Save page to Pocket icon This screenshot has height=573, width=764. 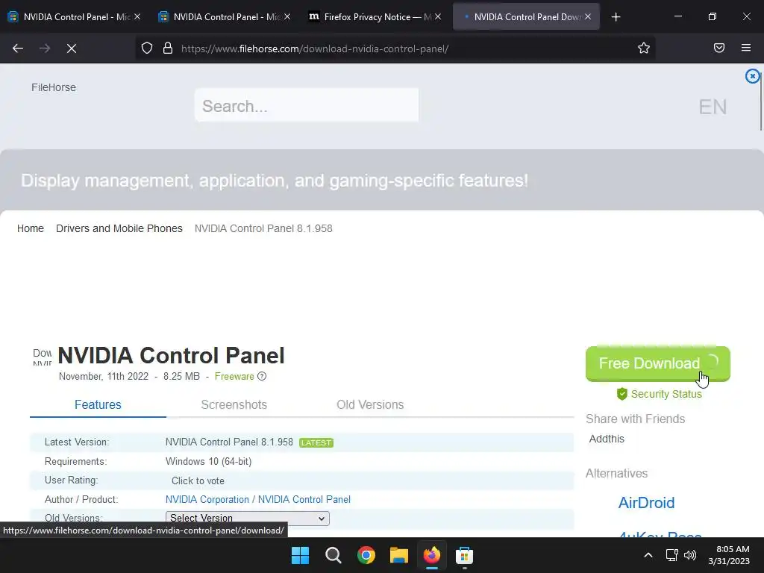click(x=719, y=48)
